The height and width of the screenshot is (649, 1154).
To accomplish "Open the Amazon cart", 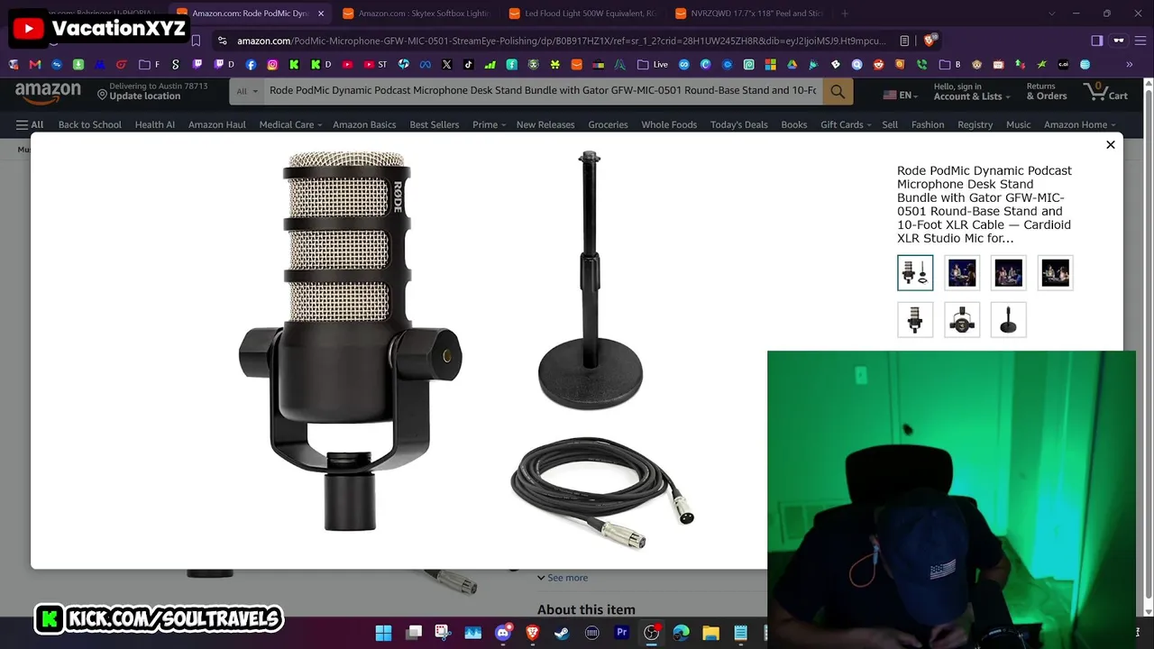I will tap(1106, 91).
